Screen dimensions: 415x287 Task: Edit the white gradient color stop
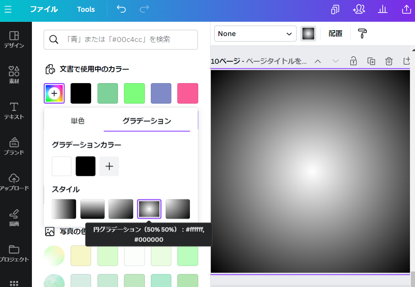62,166
